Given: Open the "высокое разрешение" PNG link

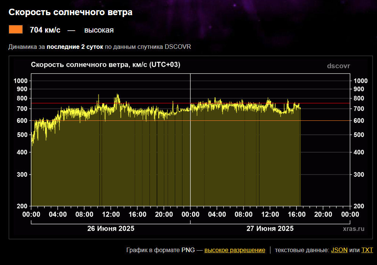Looking at the screenshot, I should pos(234,250).
